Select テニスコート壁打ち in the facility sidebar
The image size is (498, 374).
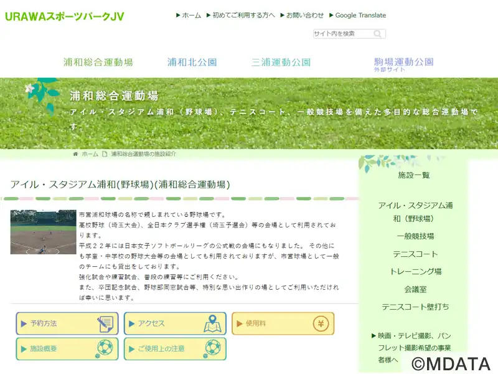[415, 307]
